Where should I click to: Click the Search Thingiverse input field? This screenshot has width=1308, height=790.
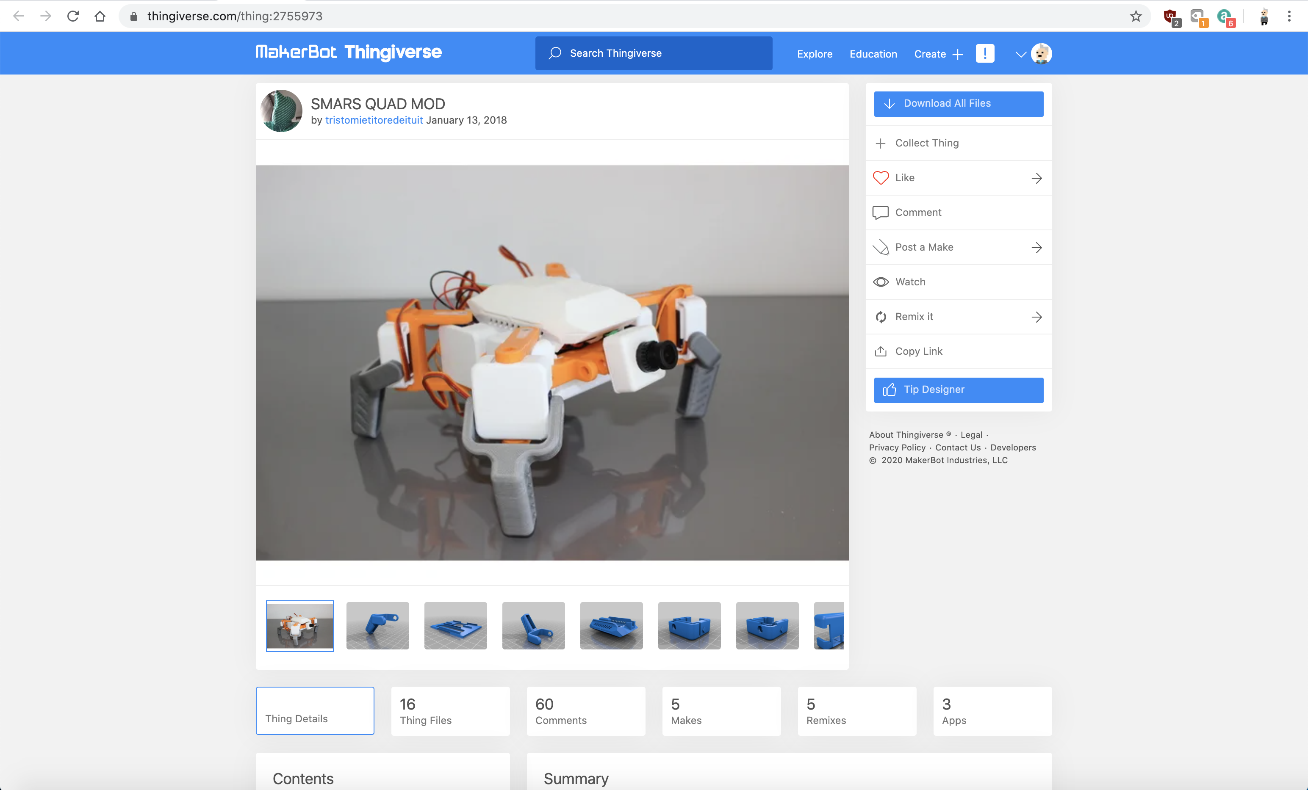tap(654, 53)
